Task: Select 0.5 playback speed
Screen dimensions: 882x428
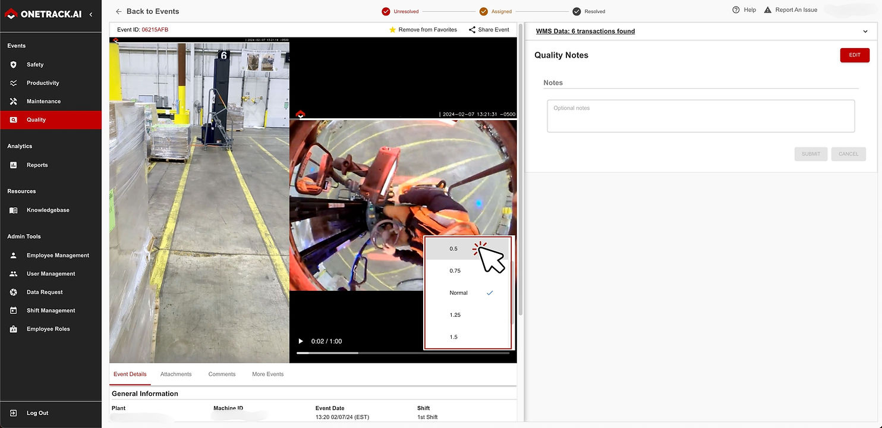Action: click(454, 249)
